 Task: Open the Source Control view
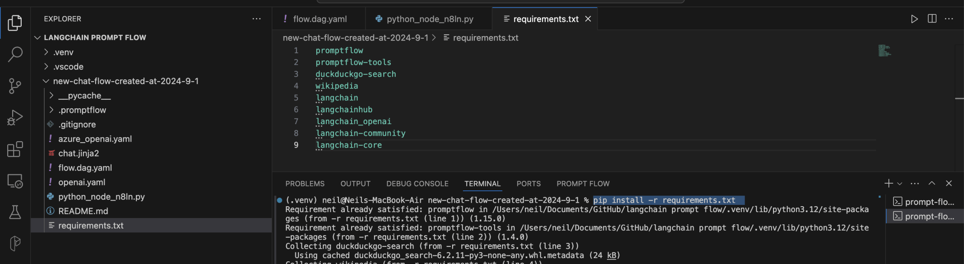[15, 86]
